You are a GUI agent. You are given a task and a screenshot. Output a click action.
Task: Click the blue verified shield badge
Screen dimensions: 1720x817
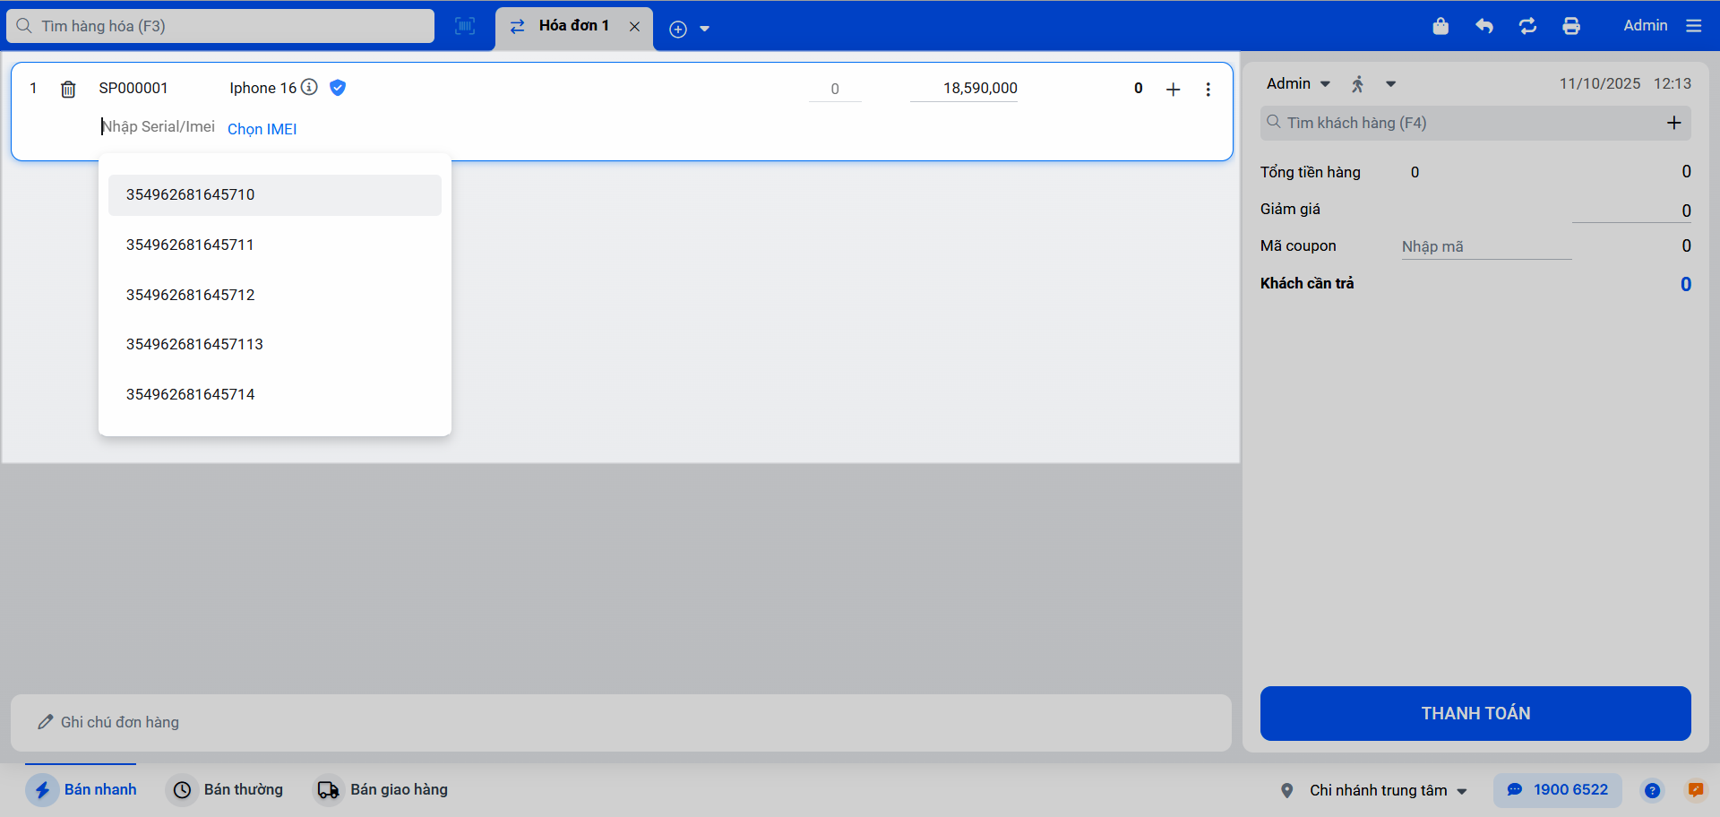coord(338,87)
